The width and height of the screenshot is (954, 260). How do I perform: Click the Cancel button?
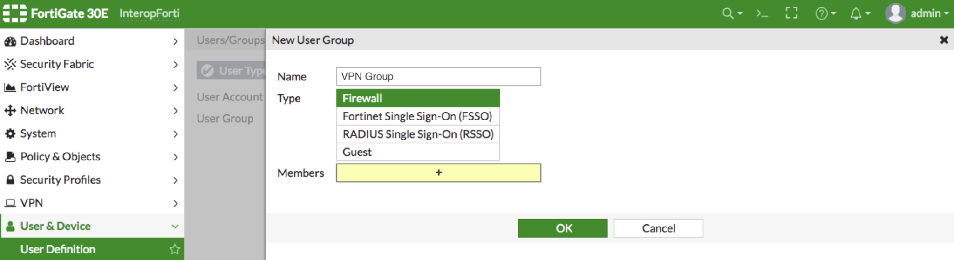pyautogui.click(x=658, y=228)
